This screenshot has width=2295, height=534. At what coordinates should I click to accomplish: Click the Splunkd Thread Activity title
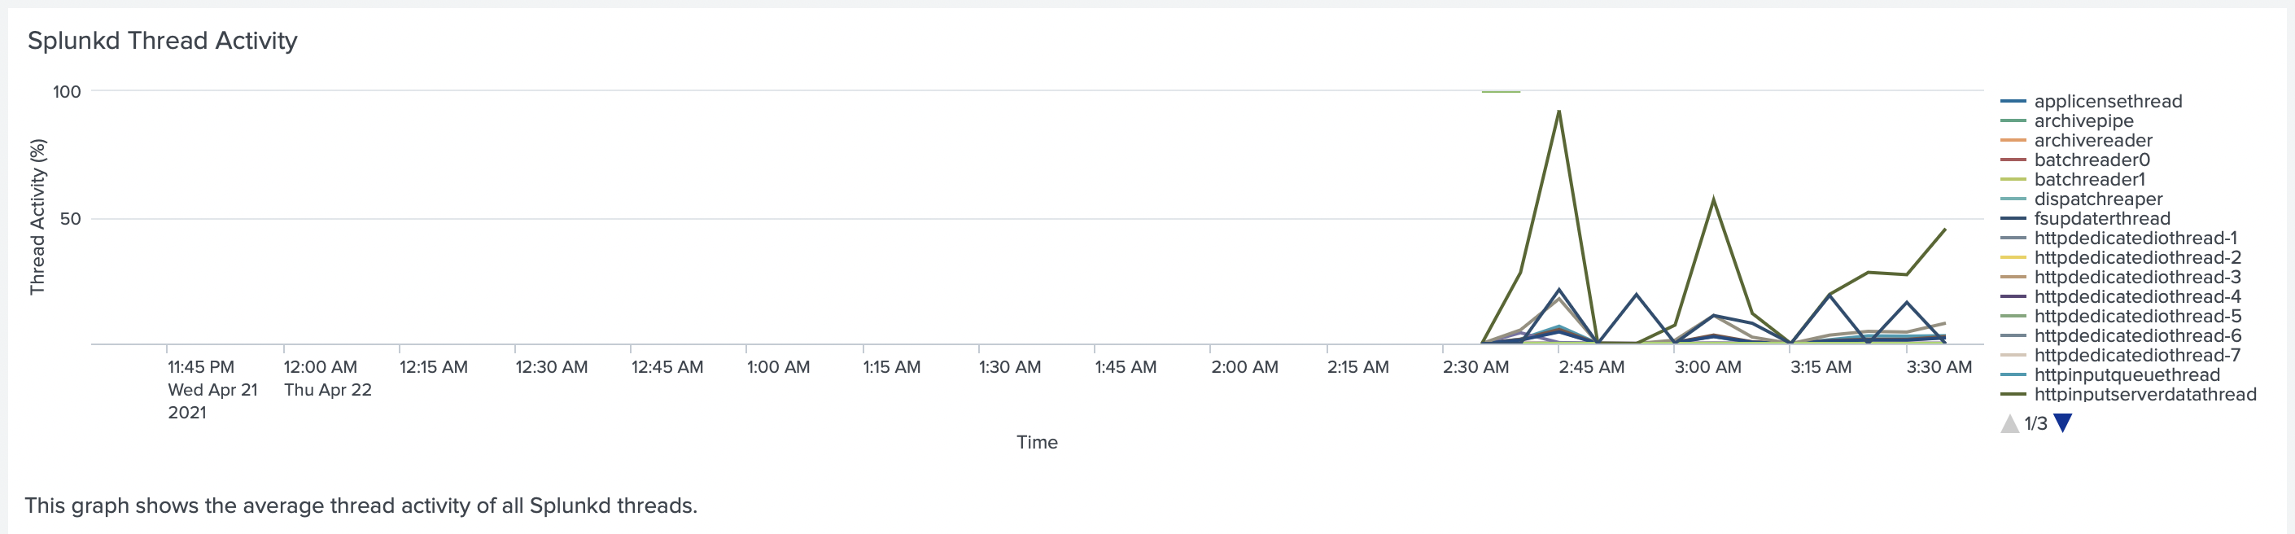(162, 41)
